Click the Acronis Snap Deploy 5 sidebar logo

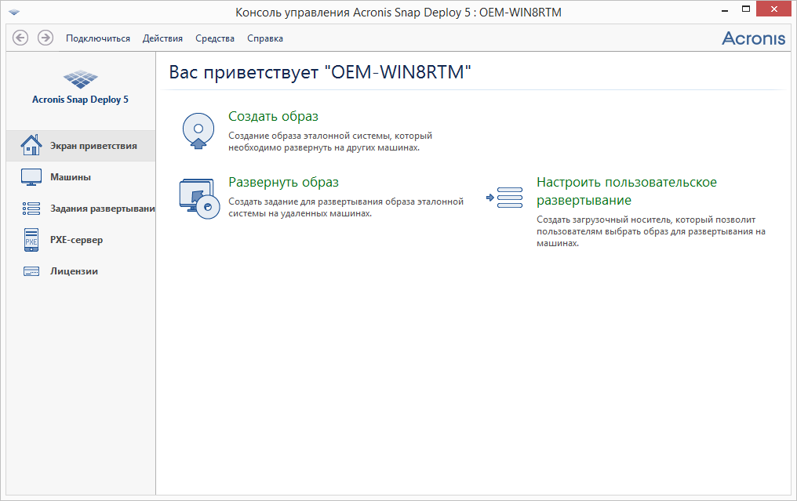coord(80,87)
